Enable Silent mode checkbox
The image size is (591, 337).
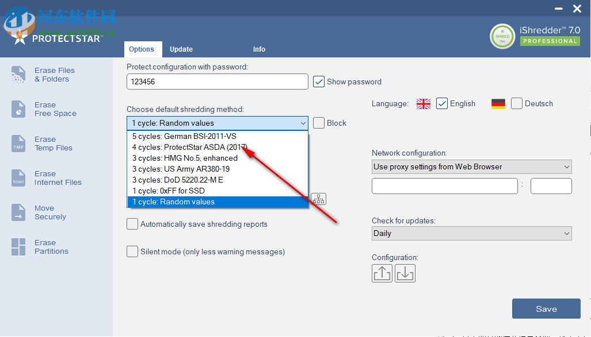point(132,251)
